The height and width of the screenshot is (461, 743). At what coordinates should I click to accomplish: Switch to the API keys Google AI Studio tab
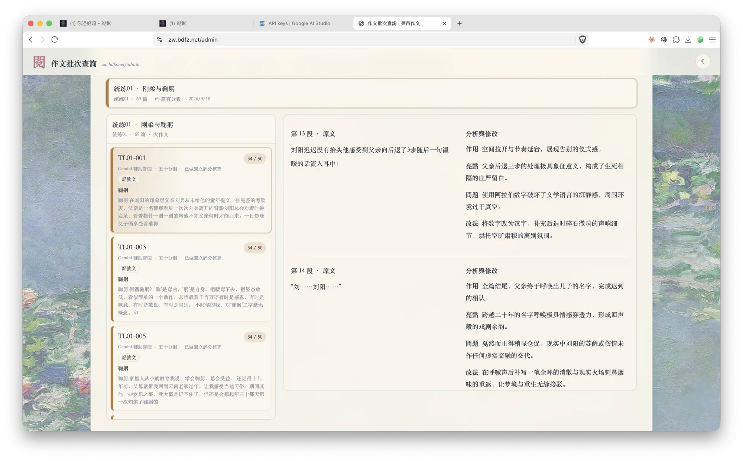(303, 23)
